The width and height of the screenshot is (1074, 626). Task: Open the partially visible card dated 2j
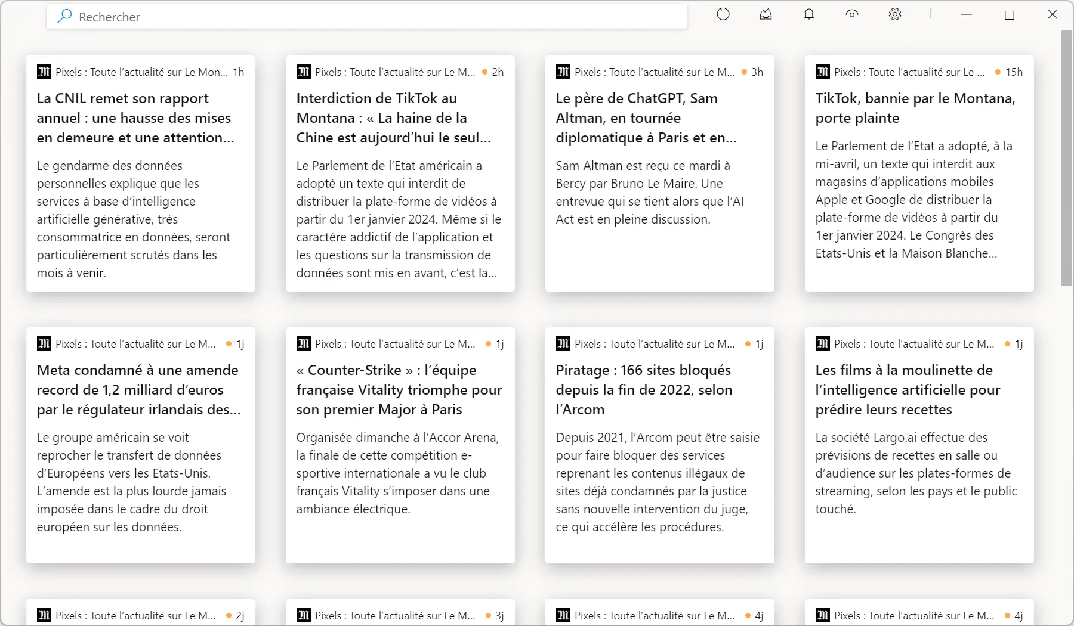click(141, 613)
